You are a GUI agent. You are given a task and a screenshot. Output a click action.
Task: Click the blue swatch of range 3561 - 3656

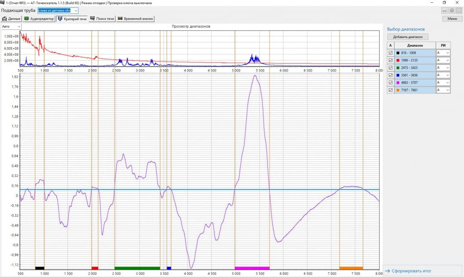(398, 75)
